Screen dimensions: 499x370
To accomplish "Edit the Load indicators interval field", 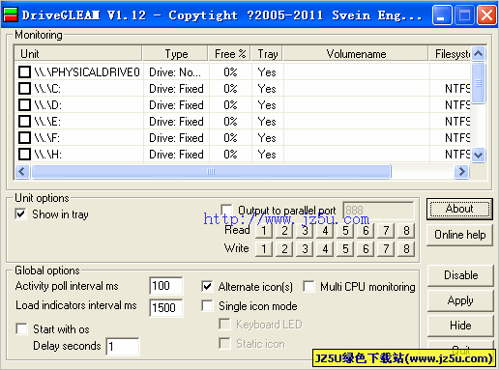I will coord(166,307).
